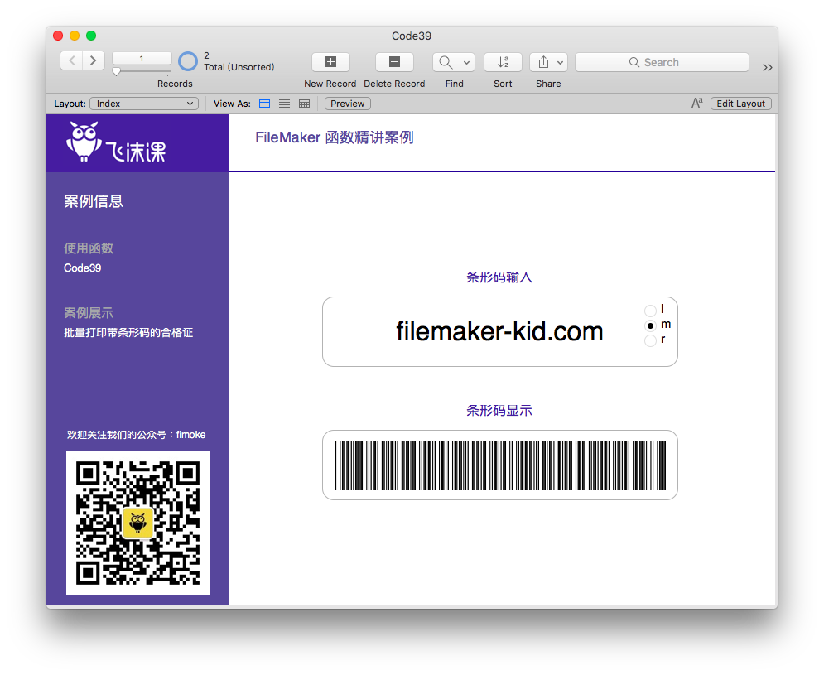This screenshot has height=675, width=824.
Task: Close the Code39 window
Action: [58, 36]
